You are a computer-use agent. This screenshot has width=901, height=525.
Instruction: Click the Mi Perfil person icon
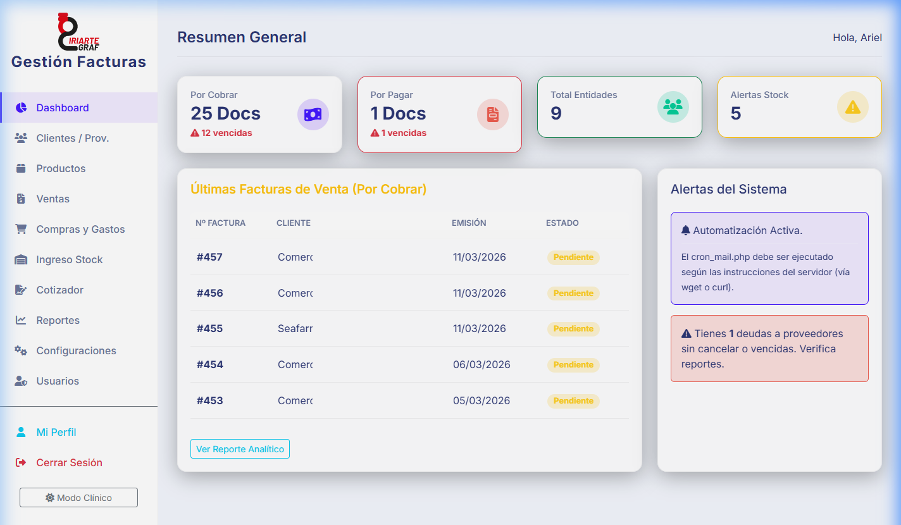[x=21, y=432]
